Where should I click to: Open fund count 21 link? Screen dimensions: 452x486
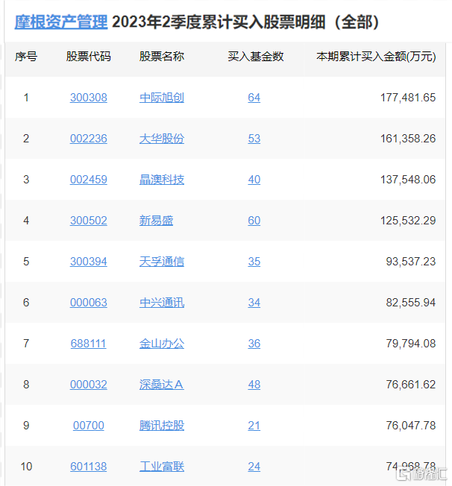(254, 426)
